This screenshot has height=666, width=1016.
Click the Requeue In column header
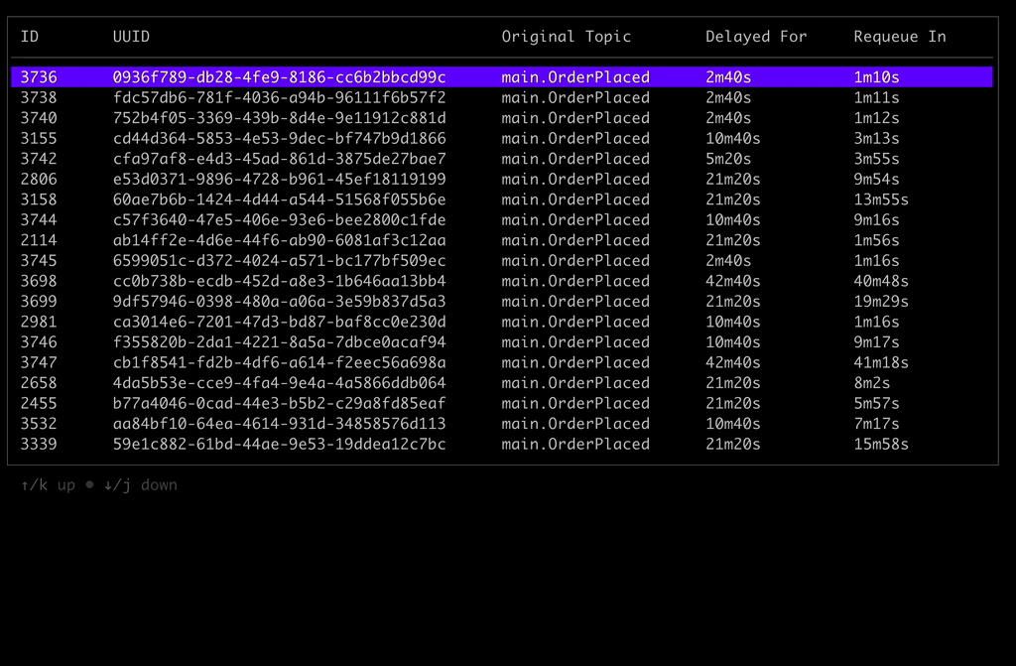(900, 37)
